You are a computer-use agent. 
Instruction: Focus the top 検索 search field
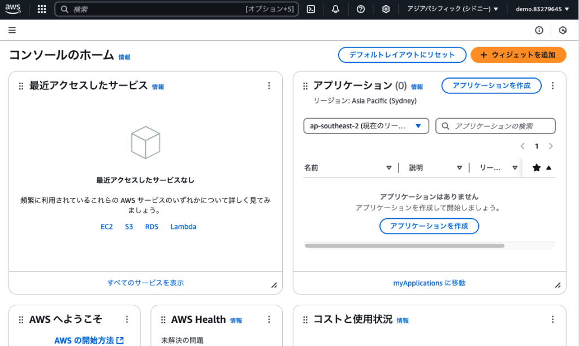point(176,9)
